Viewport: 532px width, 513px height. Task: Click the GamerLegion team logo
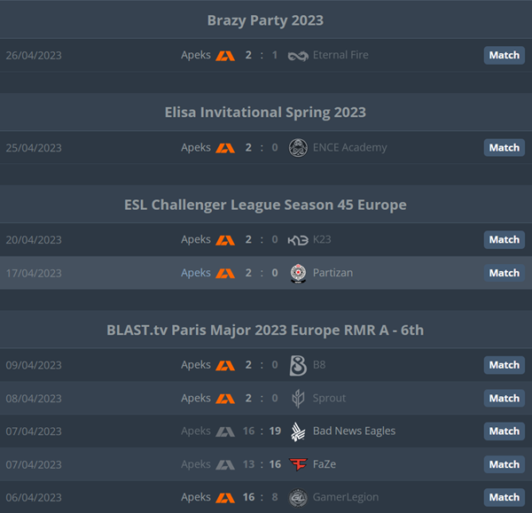(x=298, y=497)
